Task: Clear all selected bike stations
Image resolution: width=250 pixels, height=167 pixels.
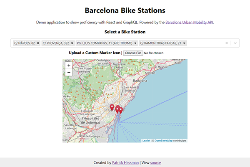Action: [x=227, y=43]
